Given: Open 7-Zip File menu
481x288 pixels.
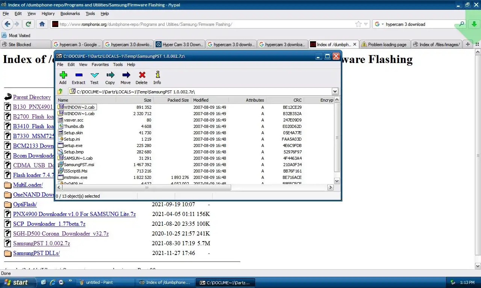Looking at the screenshot, I should tap(60, 64).
